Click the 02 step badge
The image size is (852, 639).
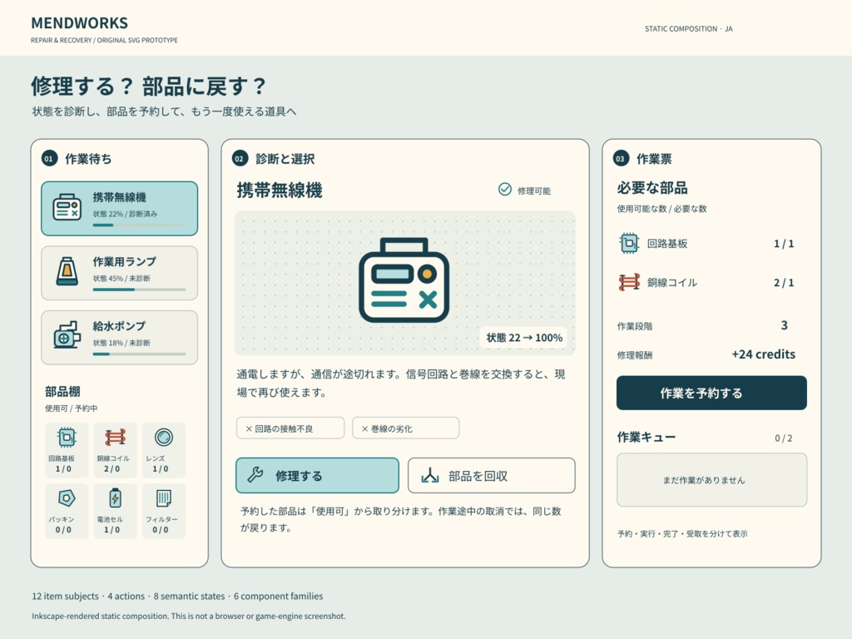coord(240,159)
